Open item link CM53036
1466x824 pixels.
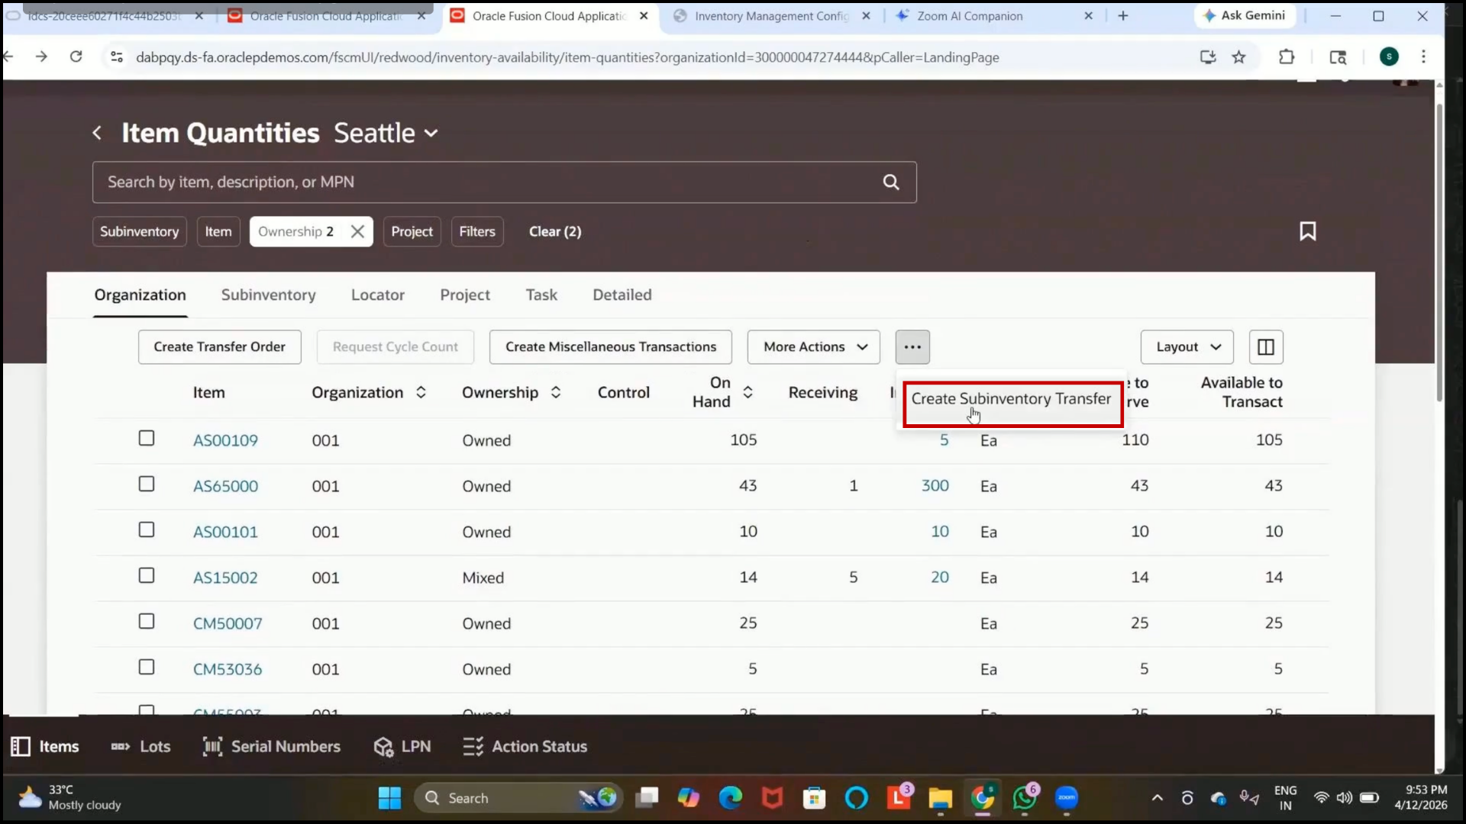pos(228,669)
